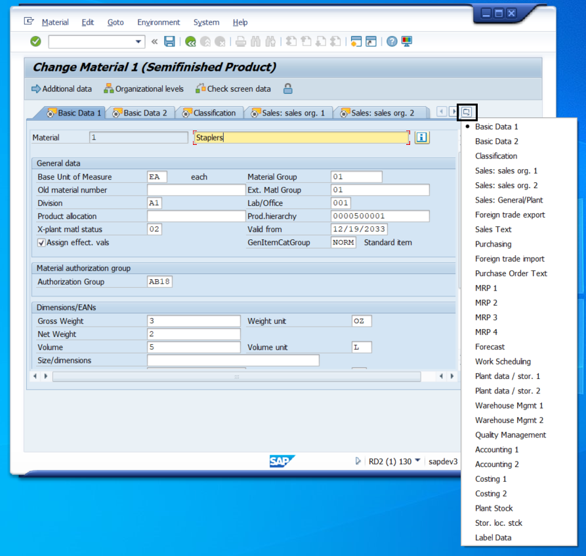The width and height of the screenshot is (586, 556).
Task: Go back using the green Back icon
Action: [x=190, y=41]
